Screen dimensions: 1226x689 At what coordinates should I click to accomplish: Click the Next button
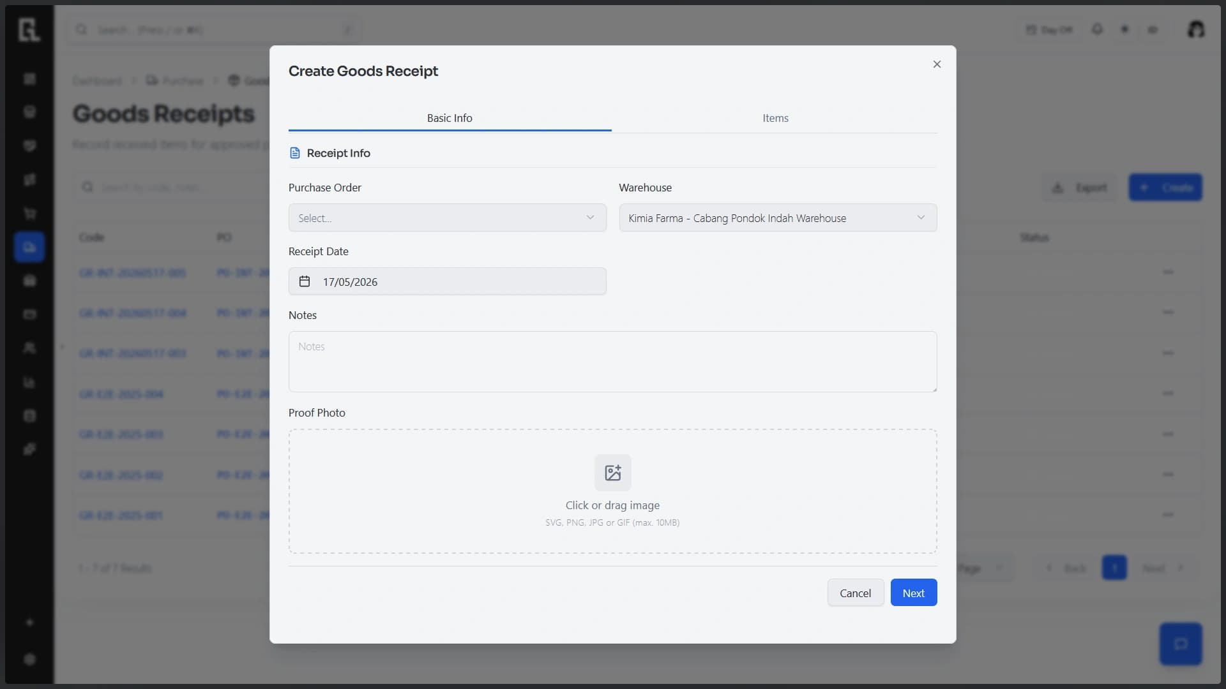coord(913,593)
